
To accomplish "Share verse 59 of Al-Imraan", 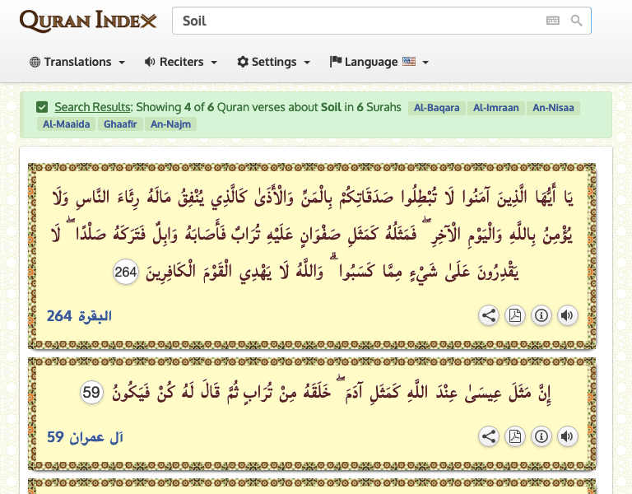I will pos(489,436).
